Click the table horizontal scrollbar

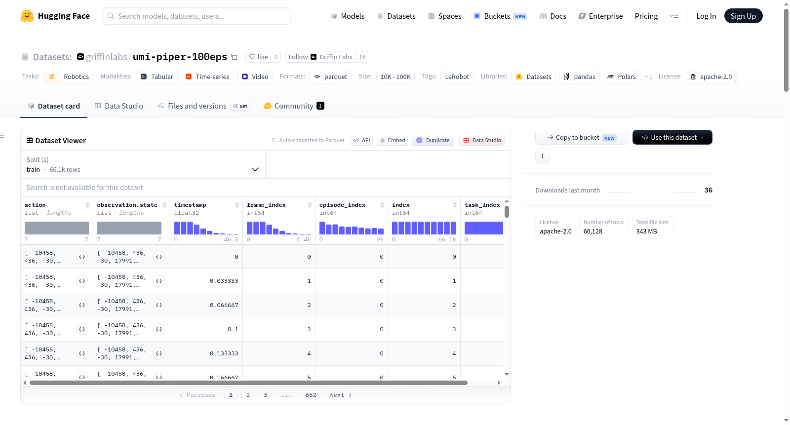[248, 383]
